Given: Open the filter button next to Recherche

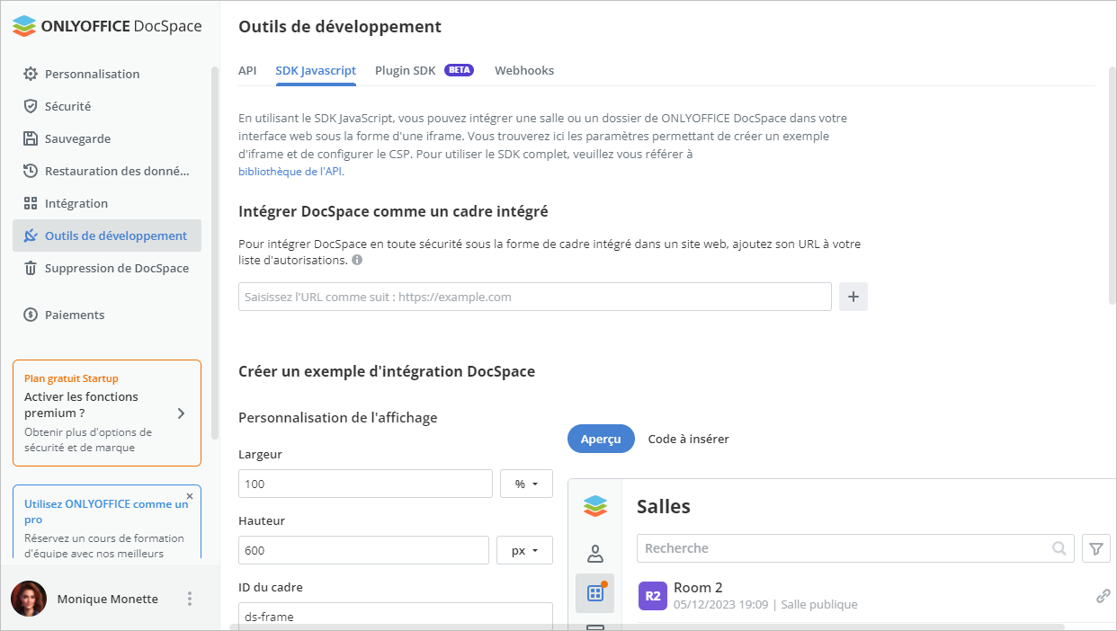Looking at the screenshot, I should tap(1095, 548).
